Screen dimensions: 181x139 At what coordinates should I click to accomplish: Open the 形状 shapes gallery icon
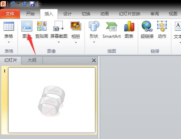94,26
